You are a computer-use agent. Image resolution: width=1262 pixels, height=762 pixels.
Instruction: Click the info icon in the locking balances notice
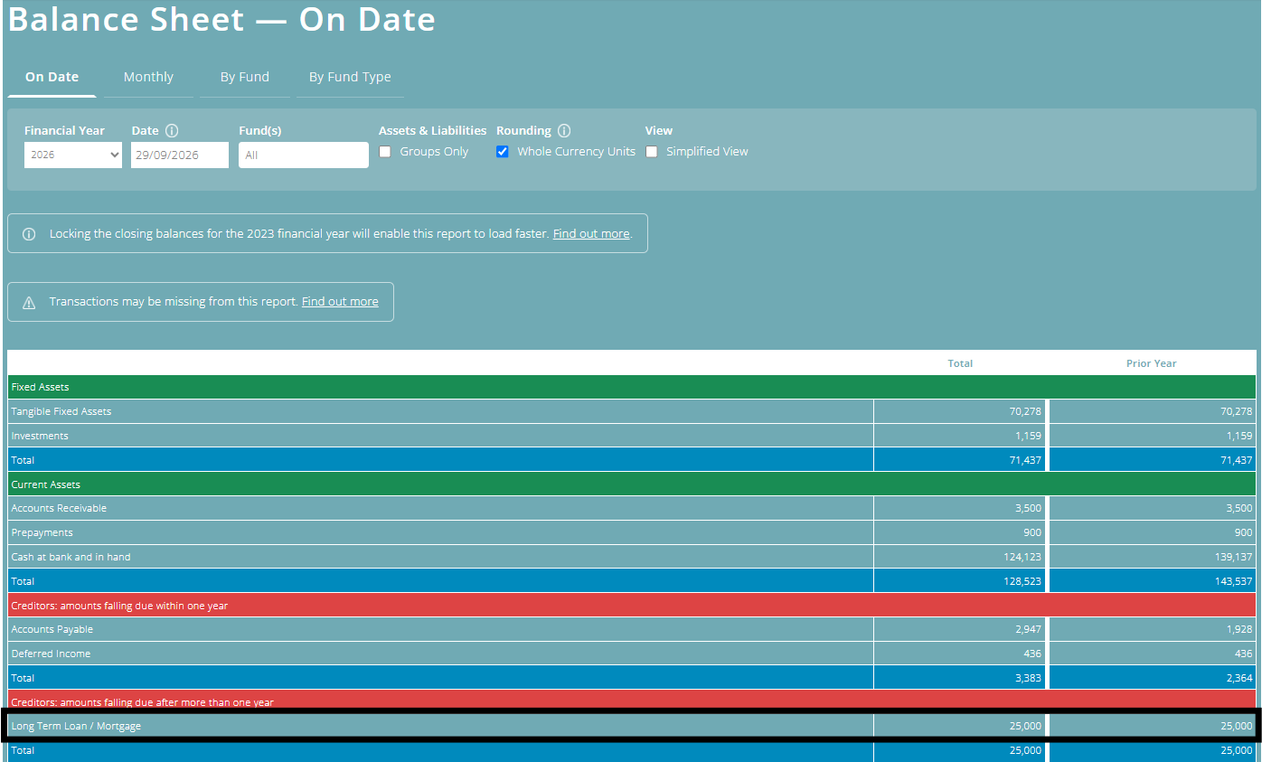(29, 234)
